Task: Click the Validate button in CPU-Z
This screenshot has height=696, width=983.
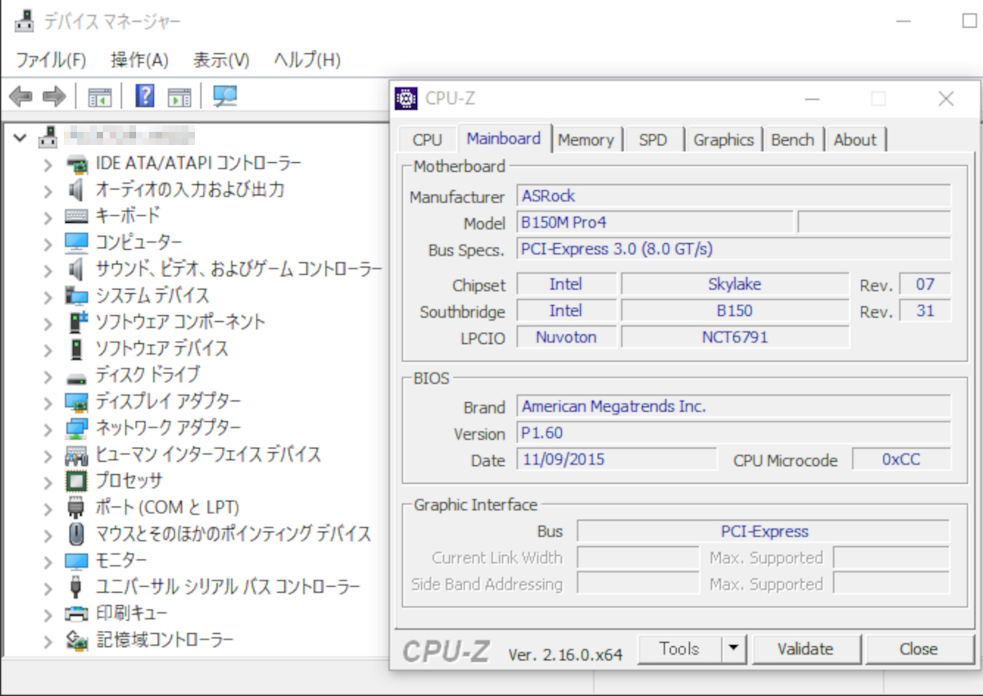Action: [806, 649]
